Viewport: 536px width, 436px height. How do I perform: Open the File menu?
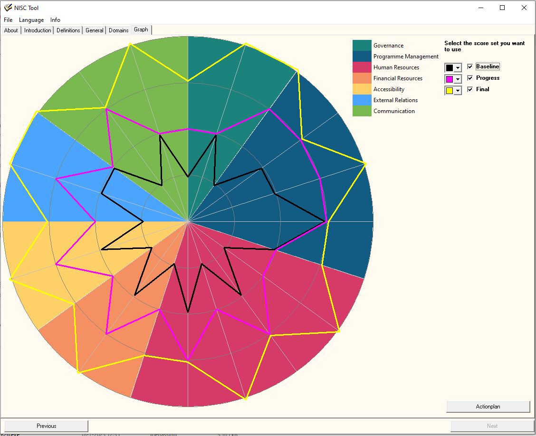click(x=8, y=20)
